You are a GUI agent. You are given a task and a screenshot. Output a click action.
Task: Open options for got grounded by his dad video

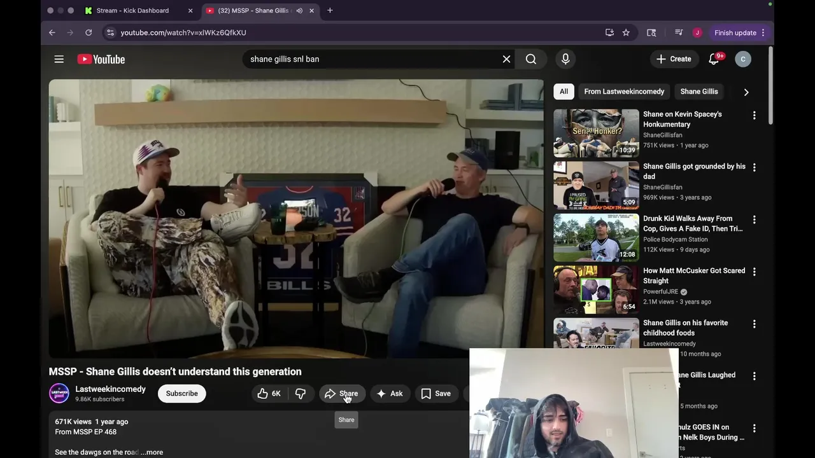click(754, 167)
